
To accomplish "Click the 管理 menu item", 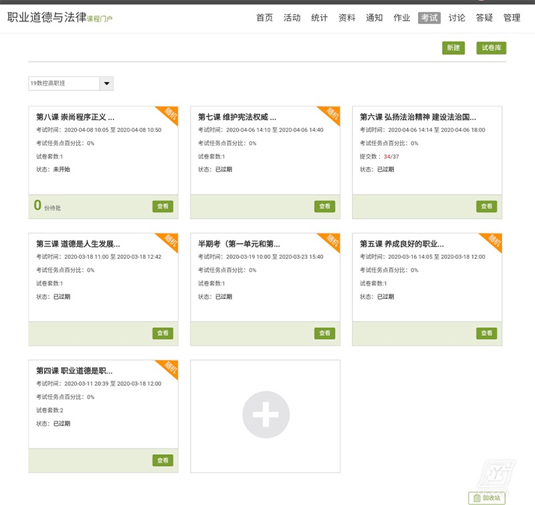I will tap(512, 18).
